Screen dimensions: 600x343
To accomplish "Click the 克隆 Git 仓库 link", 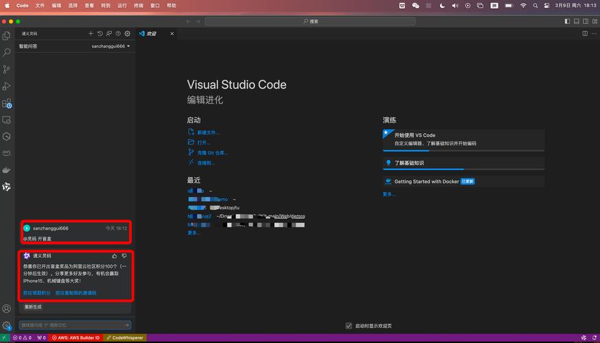I will point(213,153).
